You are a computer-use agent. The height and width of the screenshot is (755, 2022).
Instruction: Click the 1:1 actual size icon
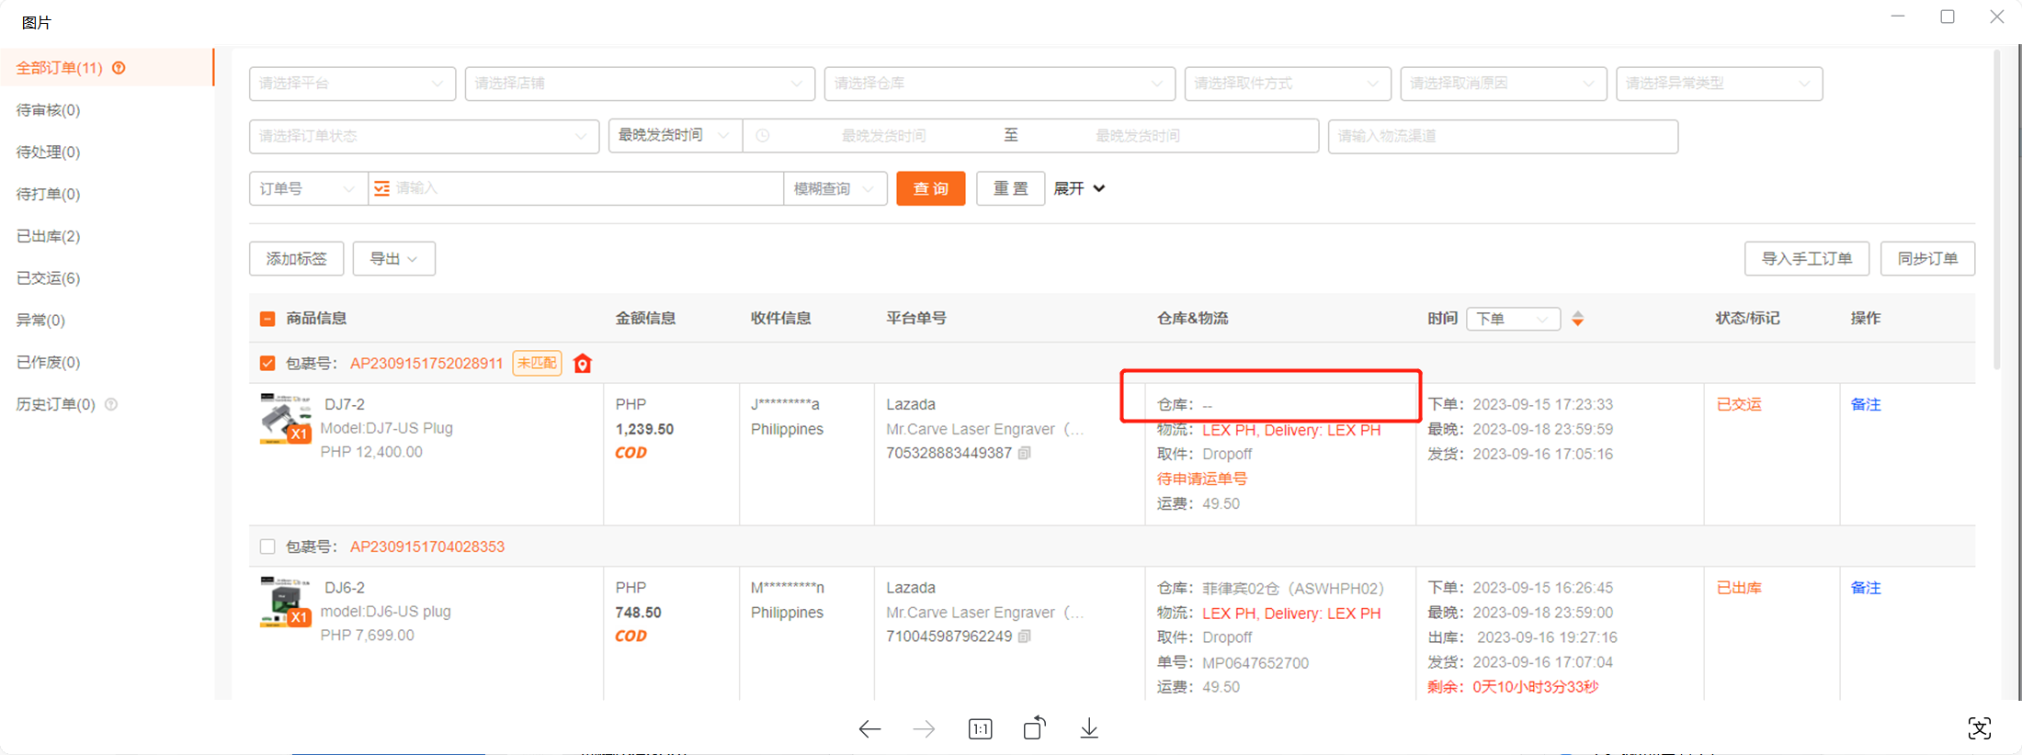[980, 729]
